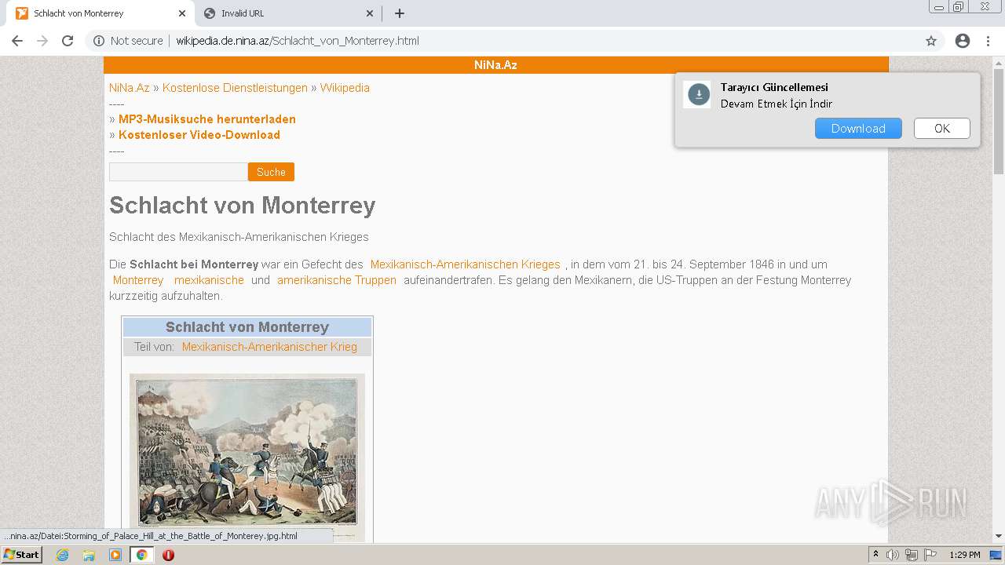Click the show desktop button

click(x=997, y=555)
